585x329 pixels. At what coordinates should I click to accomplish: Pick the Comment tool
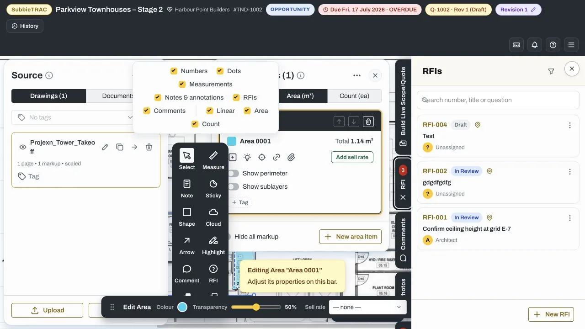click(x=186, y=272)
